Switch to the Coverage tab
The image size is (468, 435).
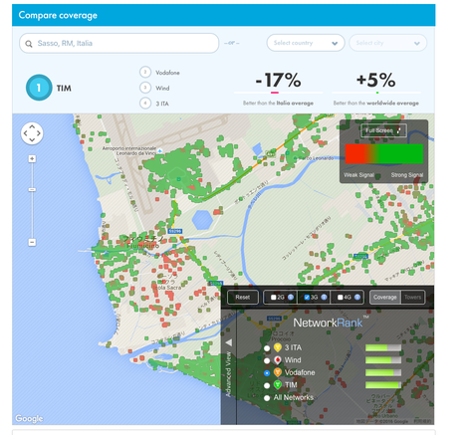385,298
